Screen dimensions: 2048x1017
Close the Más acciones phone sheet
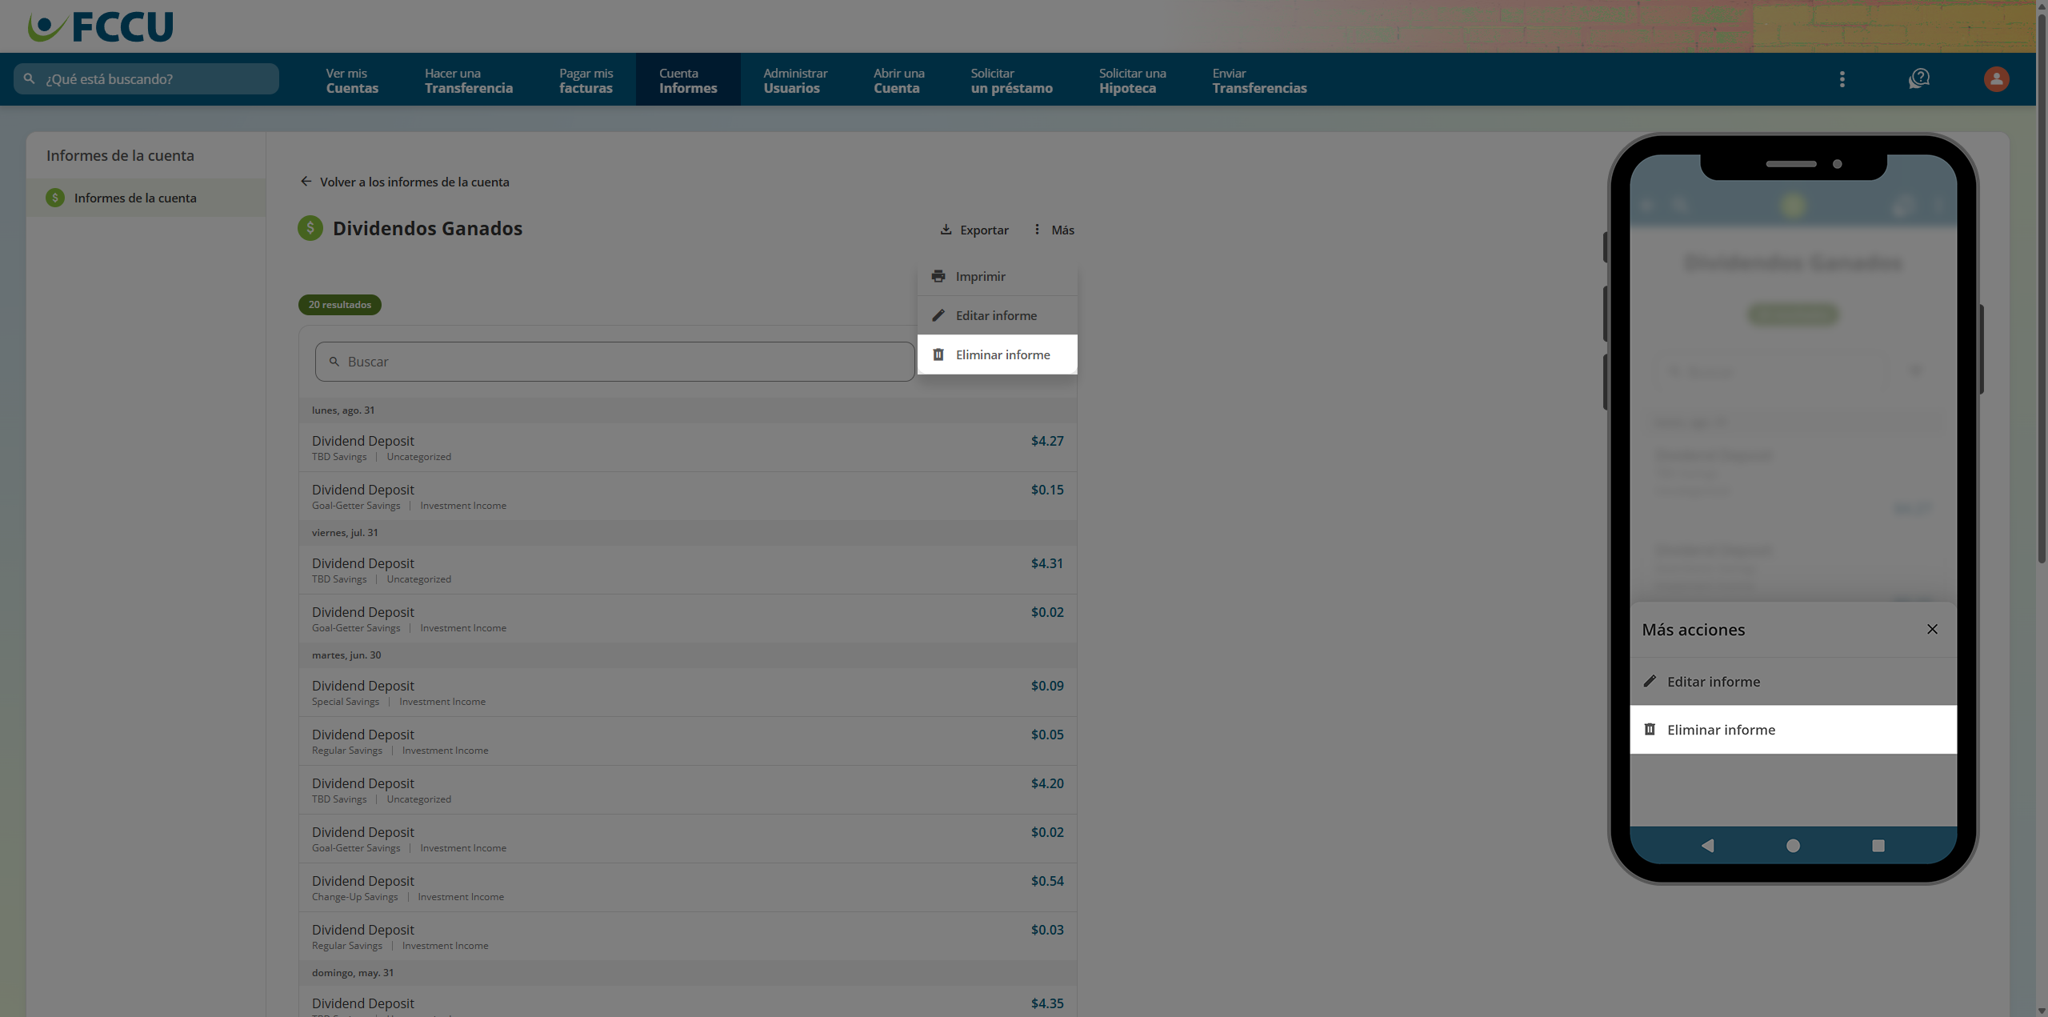point(1932,629)
